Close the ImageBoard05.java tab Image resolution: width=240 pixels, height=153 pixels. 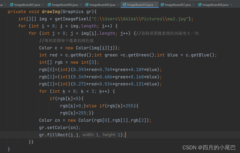click(x=43, y=5)
